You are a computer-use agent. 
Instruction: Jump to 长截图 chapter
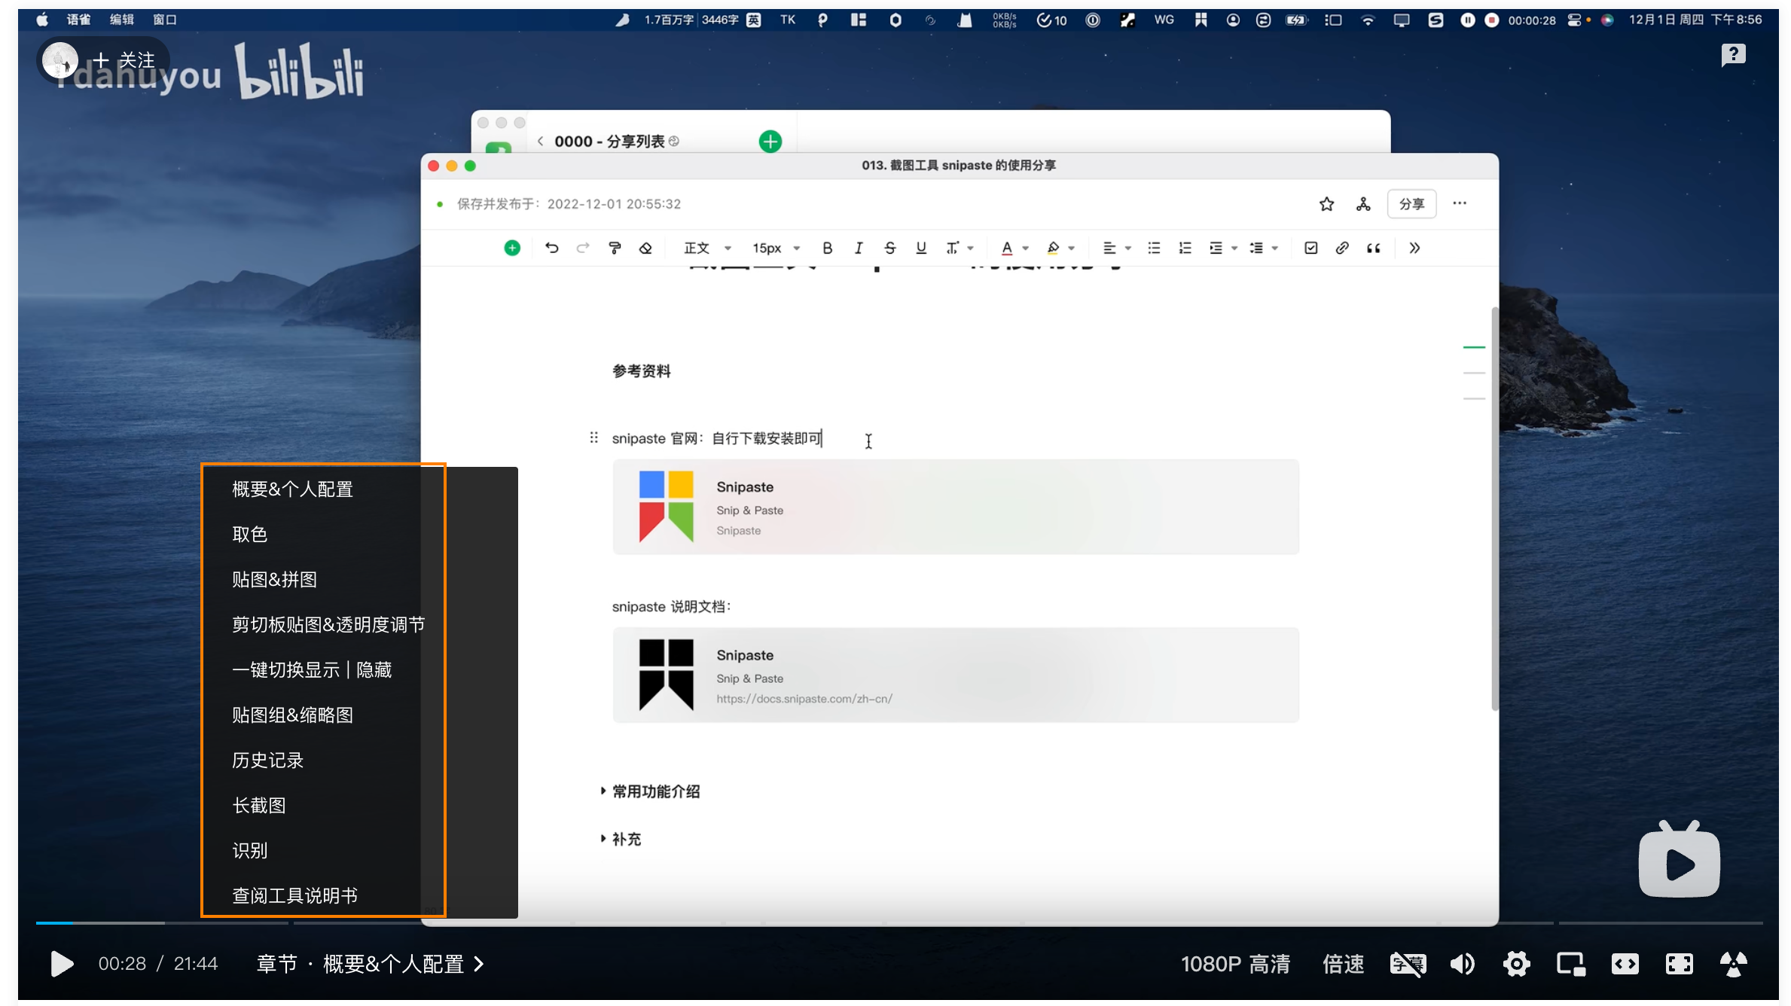[259, 805]
